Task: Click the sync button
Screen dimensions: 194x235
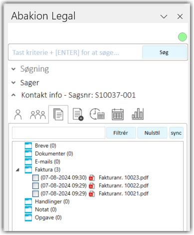Action: pyautogui.click(x=176, y=133)
